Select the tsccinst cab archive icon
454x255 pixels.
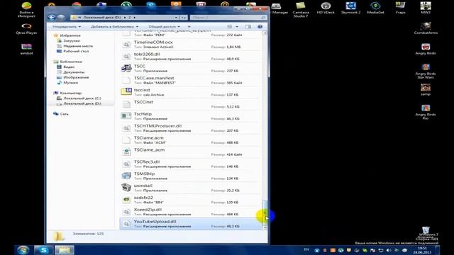(x=126, y=92)
